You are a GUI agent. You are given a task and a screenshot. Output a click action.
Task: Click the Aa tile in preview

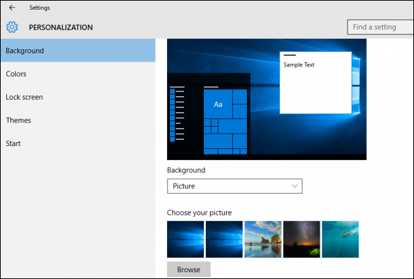218,104
